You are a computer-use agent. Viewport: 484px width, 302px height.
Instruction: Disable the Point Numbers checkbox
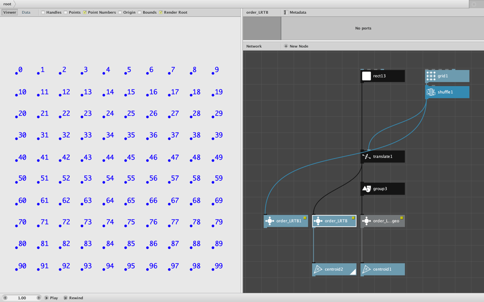(x=85, y=13)
